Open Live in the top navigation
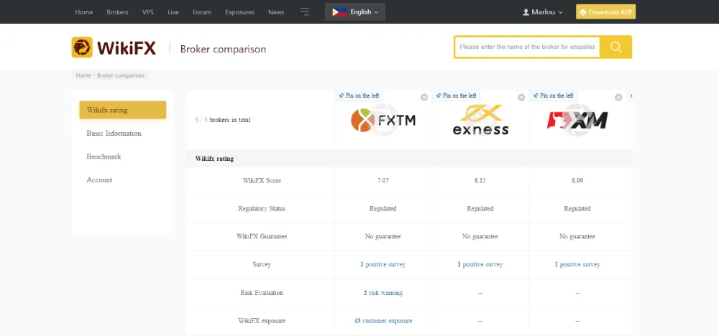Screen dimensions: 719x336 click(x=173, y=12)
